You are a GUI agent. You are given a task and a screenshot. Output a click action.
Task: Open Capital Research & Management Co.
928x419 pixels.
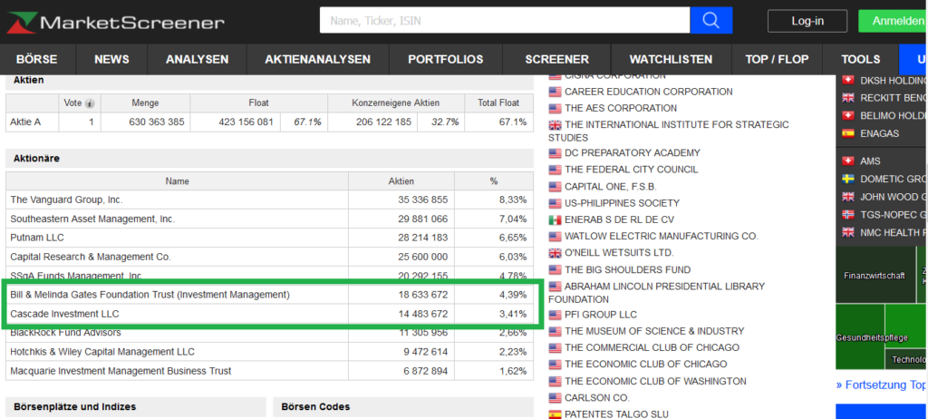point(91,257)
